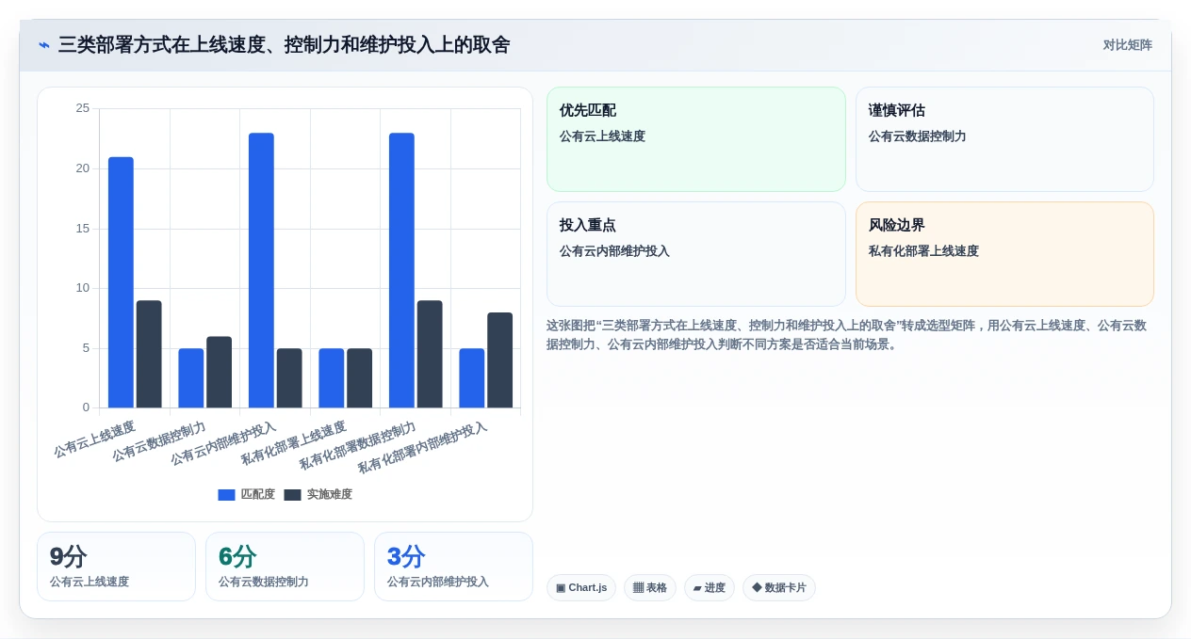Click 公有云上线速度 text in 优先匹配 card
This screenshot has width=1191, height=639.
tap(602, 136)
